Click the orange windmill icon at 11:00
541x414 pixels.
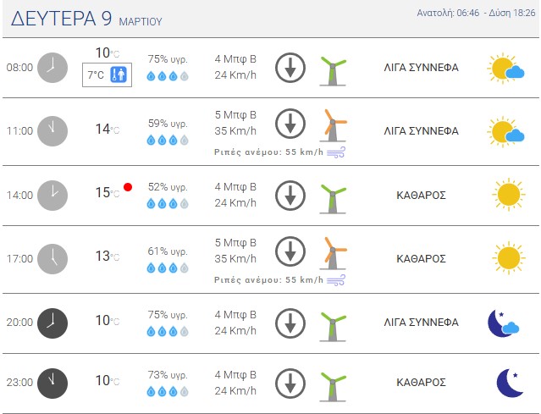(334, 124)
